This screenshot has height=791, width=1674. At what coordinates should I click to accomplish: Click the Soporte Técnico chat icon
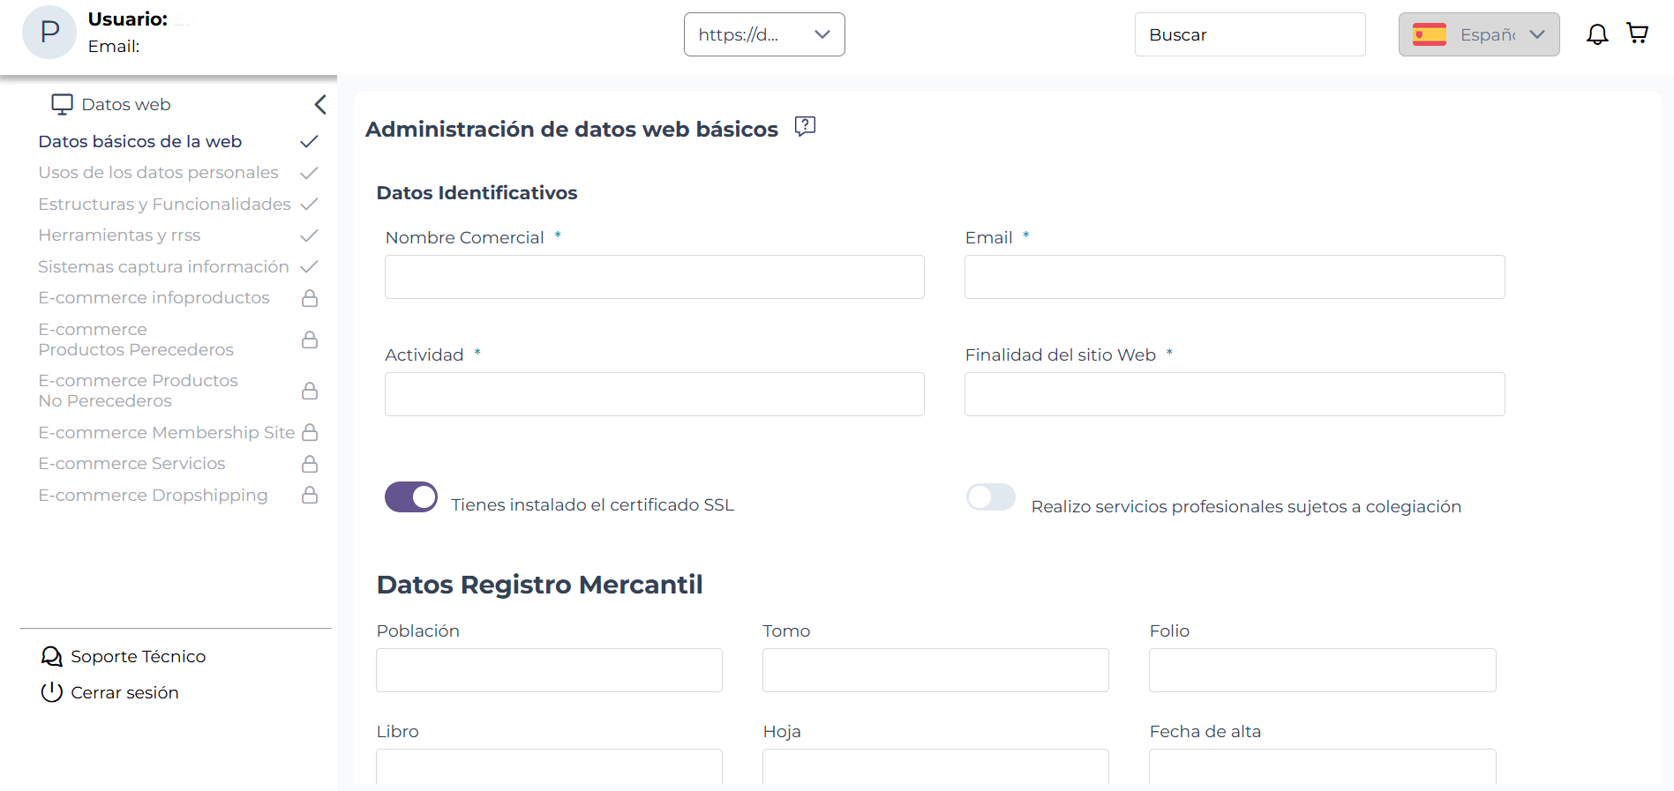click(x=52, y=656)
